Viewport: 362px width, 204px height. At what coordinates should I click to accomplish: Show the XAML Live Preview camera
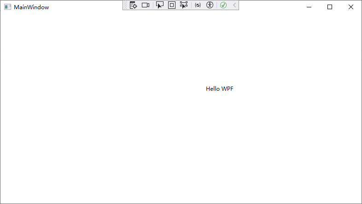click(x=146, y=5)
